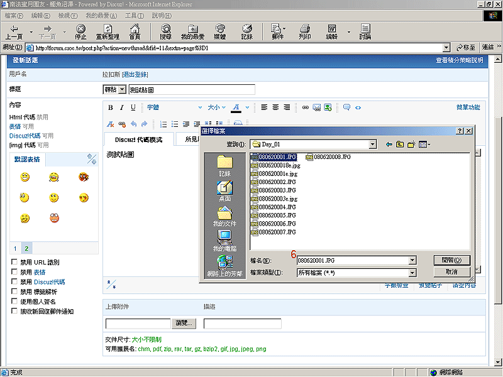
Task: Toggle the 使用個人簽名 checkbox
Action: [x=14, y=301]
